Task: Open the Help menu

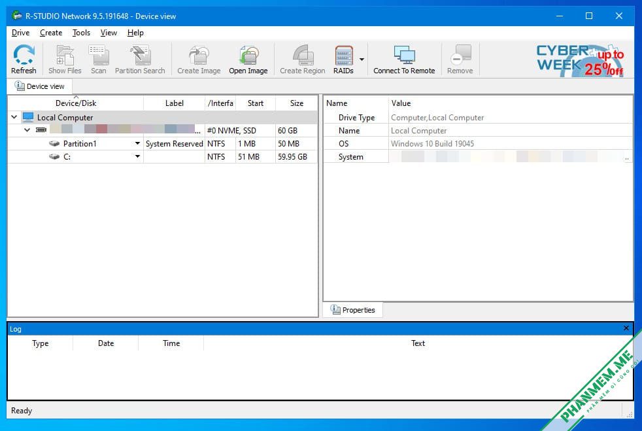Action: pyautogui.click(x=135, y=33)
